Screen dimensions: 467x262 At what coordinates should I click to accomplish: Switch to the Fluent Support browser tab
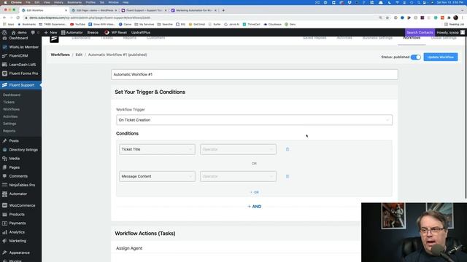(144, 10)
